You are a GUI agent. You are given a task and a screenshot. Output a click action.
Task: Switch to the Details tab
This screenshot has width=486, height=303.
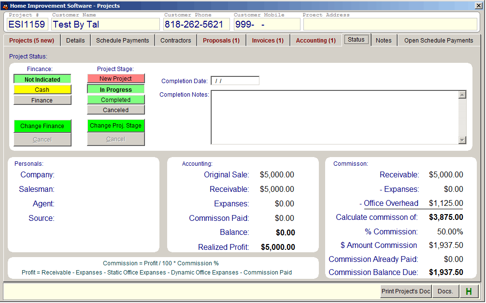click(75, 40)
